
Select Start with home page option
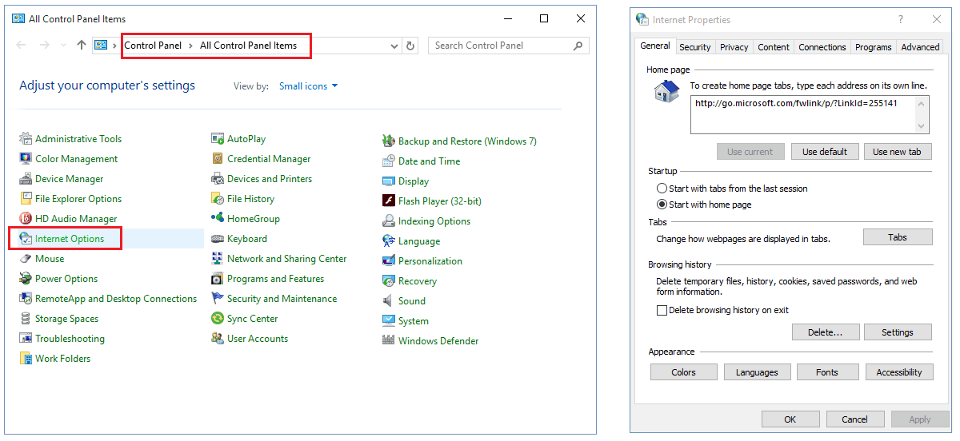coord(662,205)
